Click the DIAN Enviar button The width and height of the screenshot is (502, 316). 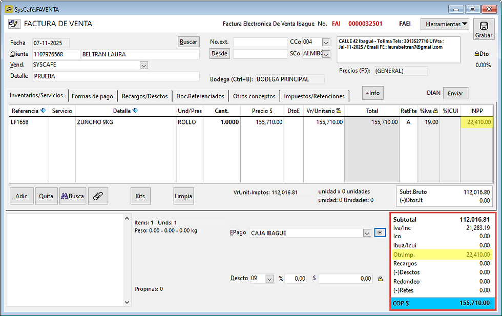pos(455,93)
